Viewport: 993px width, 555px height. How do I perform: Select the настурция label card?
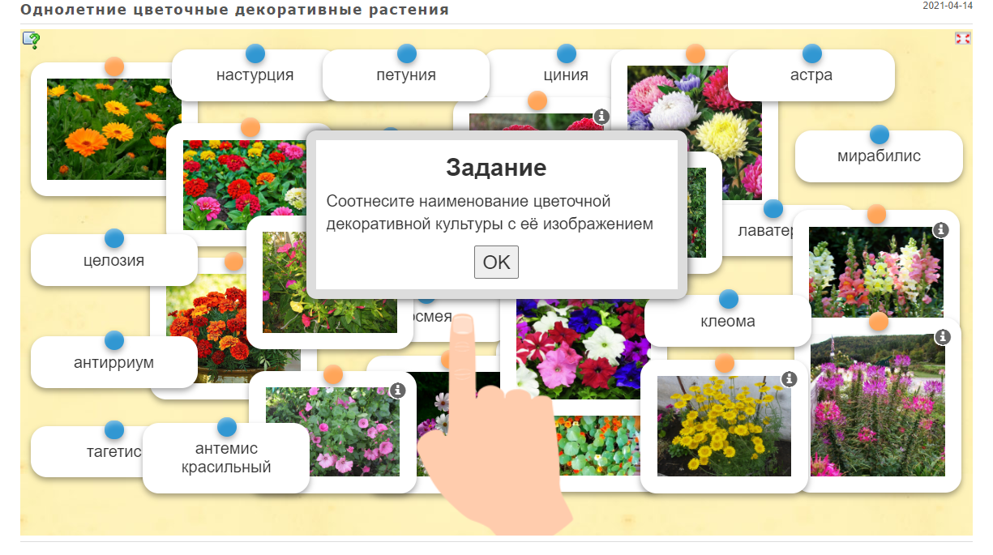click(x=255, y=75)
